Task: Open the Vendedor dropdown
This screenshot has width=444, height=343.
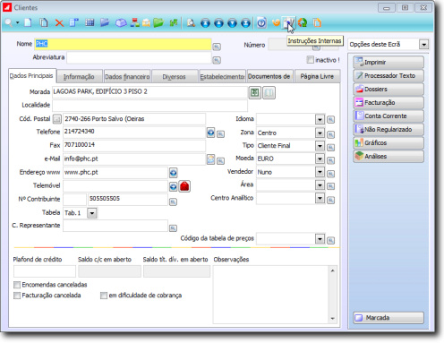Action: coord(320,172)
